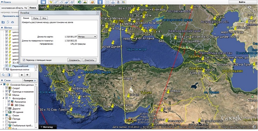This screenshot has width=258, height=131.
Task: Start the Record a Tour tool
Action: (x=72, y=2)
